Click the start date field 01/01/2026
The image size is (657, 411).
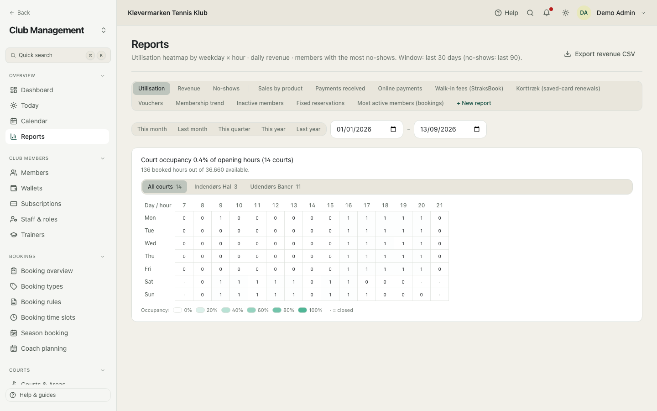click(367, 129)
